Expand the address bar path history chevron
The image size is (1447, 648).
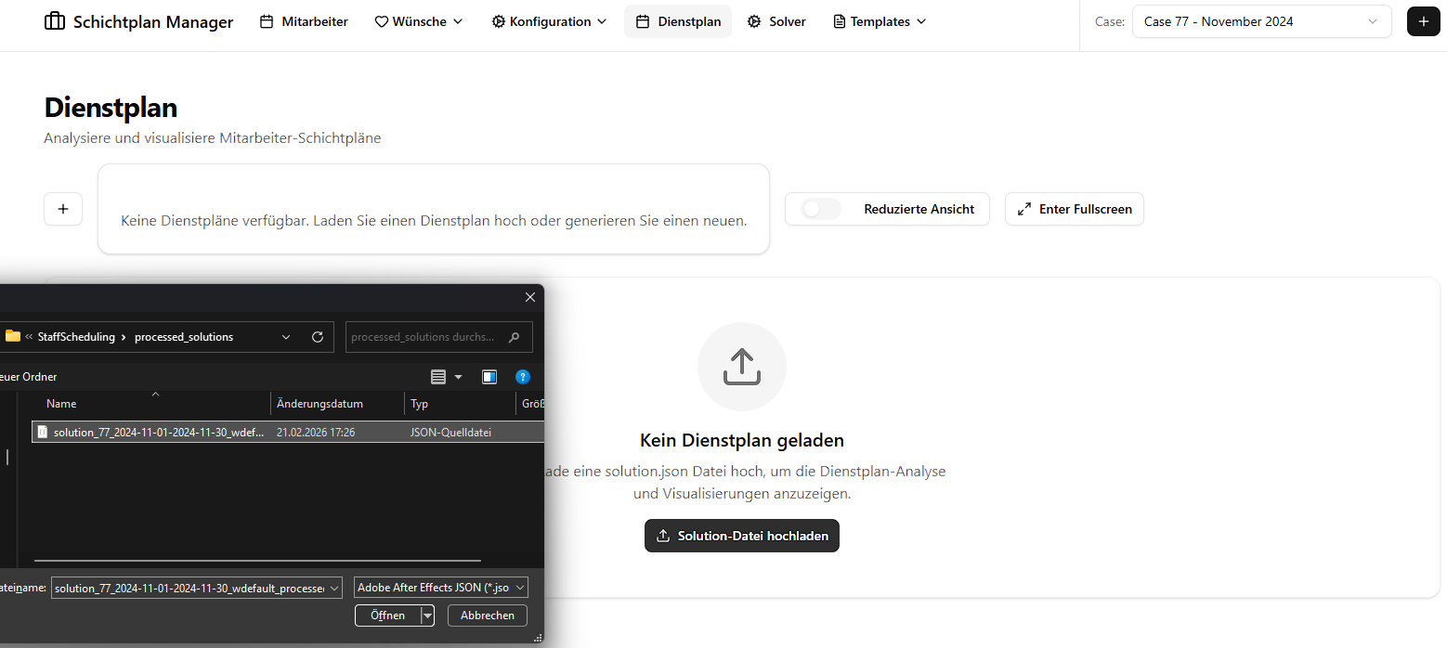tap(286, 337)
